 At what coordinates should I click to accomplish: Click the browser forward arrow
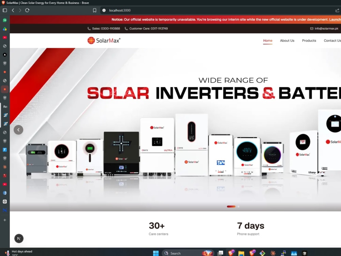(20, 10)
